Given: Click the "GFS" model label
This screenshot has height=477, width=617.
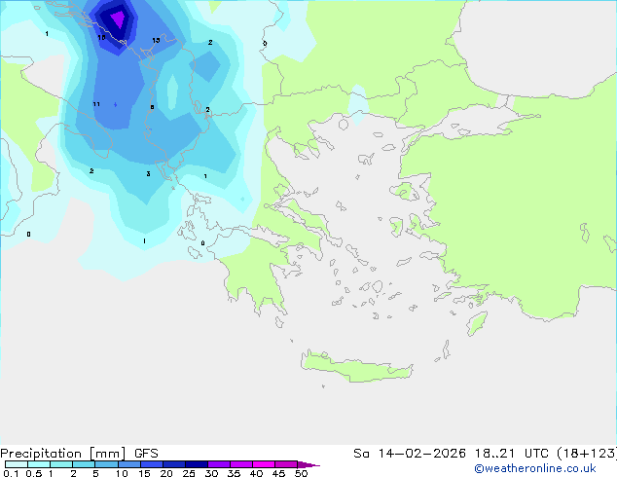Looking at the screenshot, I should (x=146, y=454).
